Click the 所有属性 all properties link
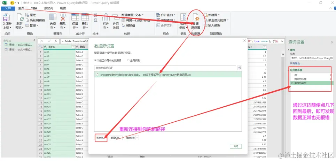Image resolution: width=336 pixels, height=161 pixels. pos(295,63)
